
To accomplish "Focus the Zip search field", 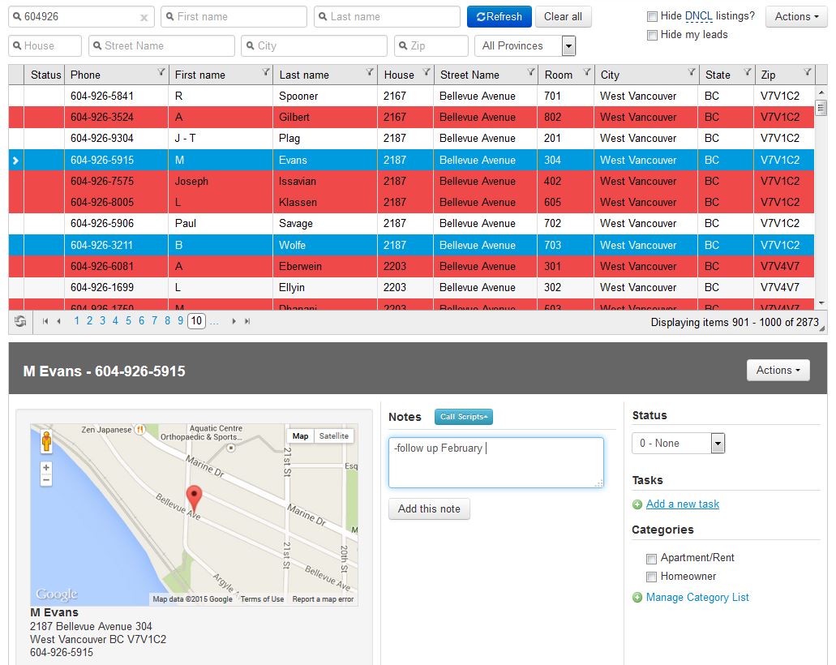I will tap(431, 46).
